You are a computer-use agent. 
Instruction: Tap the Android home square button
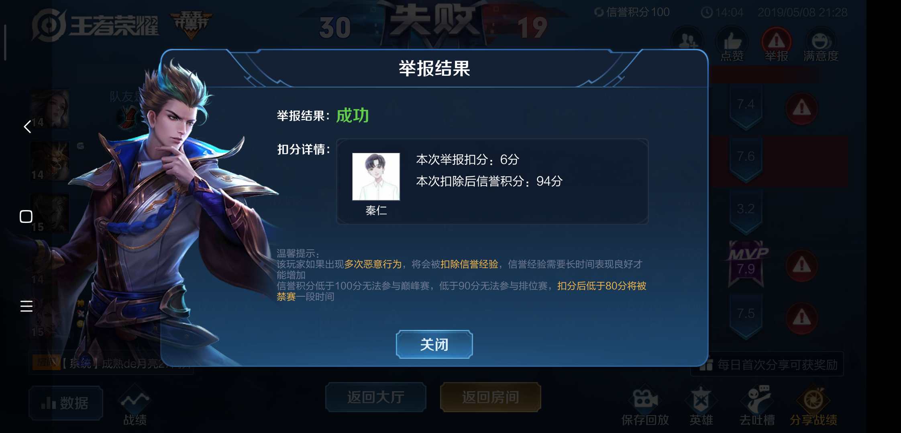click(x=26, y=216)
